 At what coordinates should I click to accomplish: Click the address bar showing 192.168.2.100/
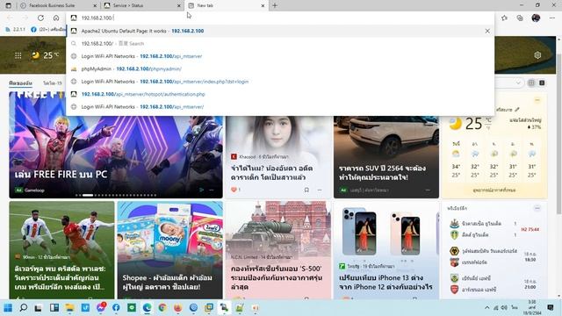279,18
